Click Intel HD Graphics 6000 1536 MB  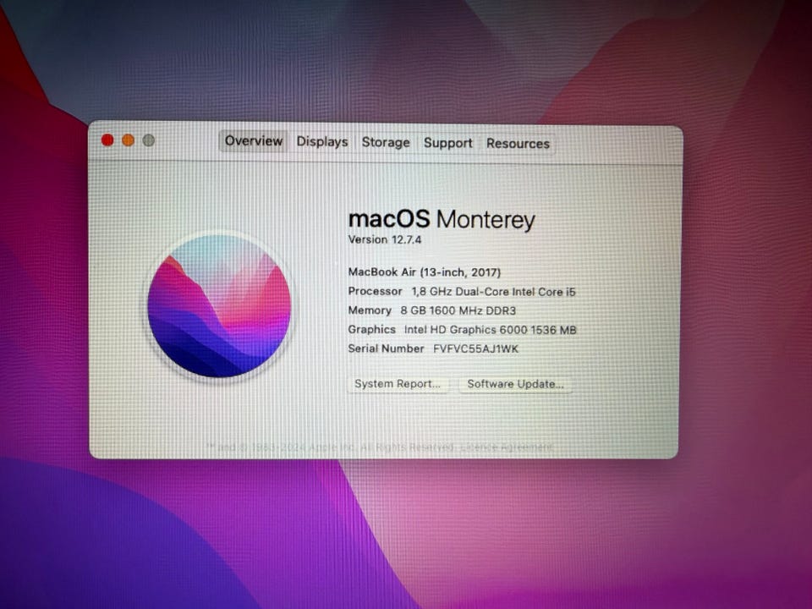(491, 330)
